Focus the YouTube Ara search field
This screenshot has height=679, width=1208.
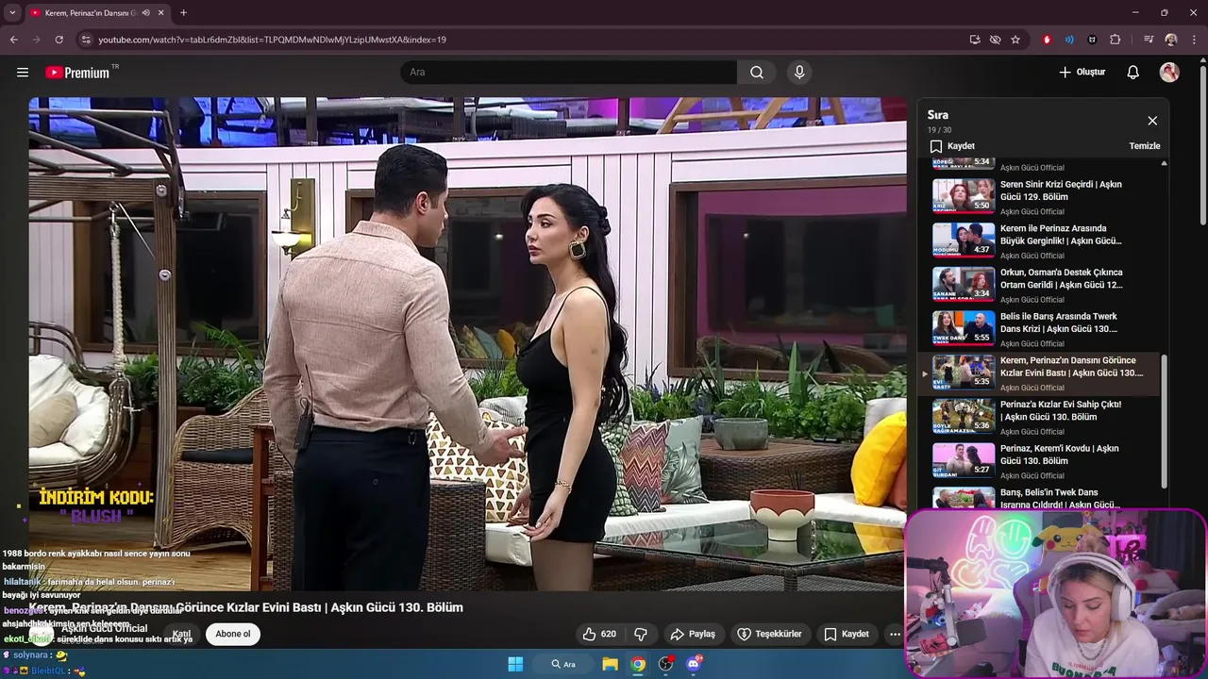569,73
